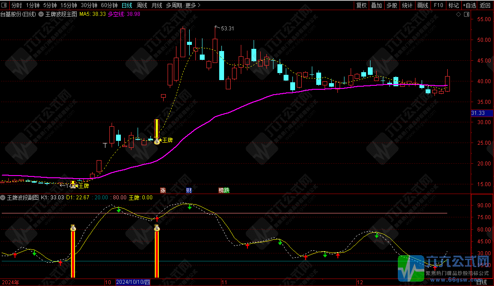Image resolution: width=494 pixels, height=286 pixels.
Task: Click the first money bag signal in sub-chart
Action: [x=73, y=227]
